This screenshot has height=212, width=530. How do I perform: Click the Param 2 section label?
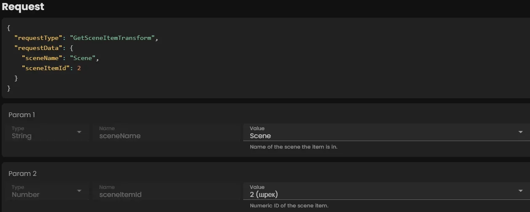22,173
